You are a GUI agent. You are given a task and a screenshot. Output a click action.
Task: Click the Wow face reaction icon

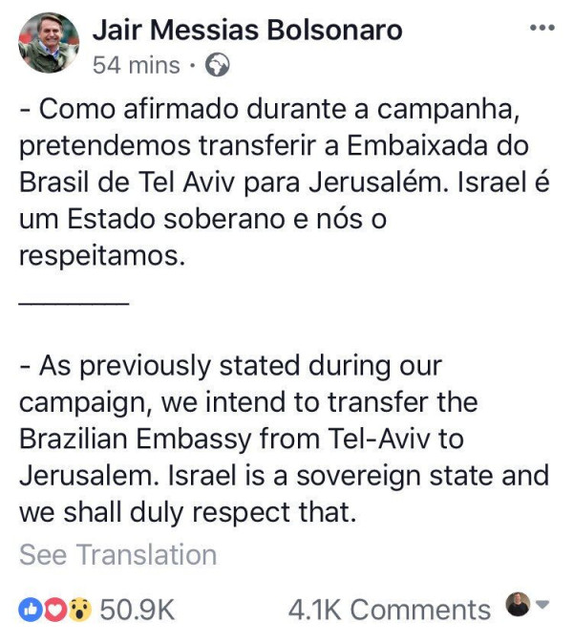(x=78, y=610)
